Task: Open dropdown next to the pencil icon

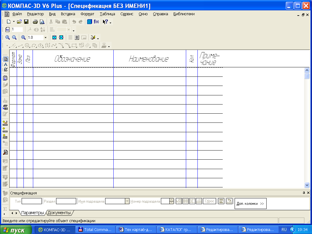Action: click(98, 38)
